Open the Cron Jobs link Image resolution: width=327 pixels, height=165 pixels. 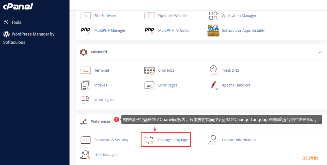coord(166,70)
